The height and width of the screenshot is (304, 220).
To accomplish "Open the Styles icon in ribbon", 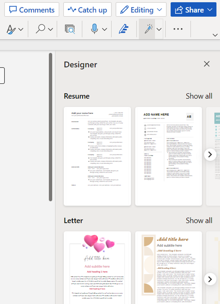I will click(11, 29).
